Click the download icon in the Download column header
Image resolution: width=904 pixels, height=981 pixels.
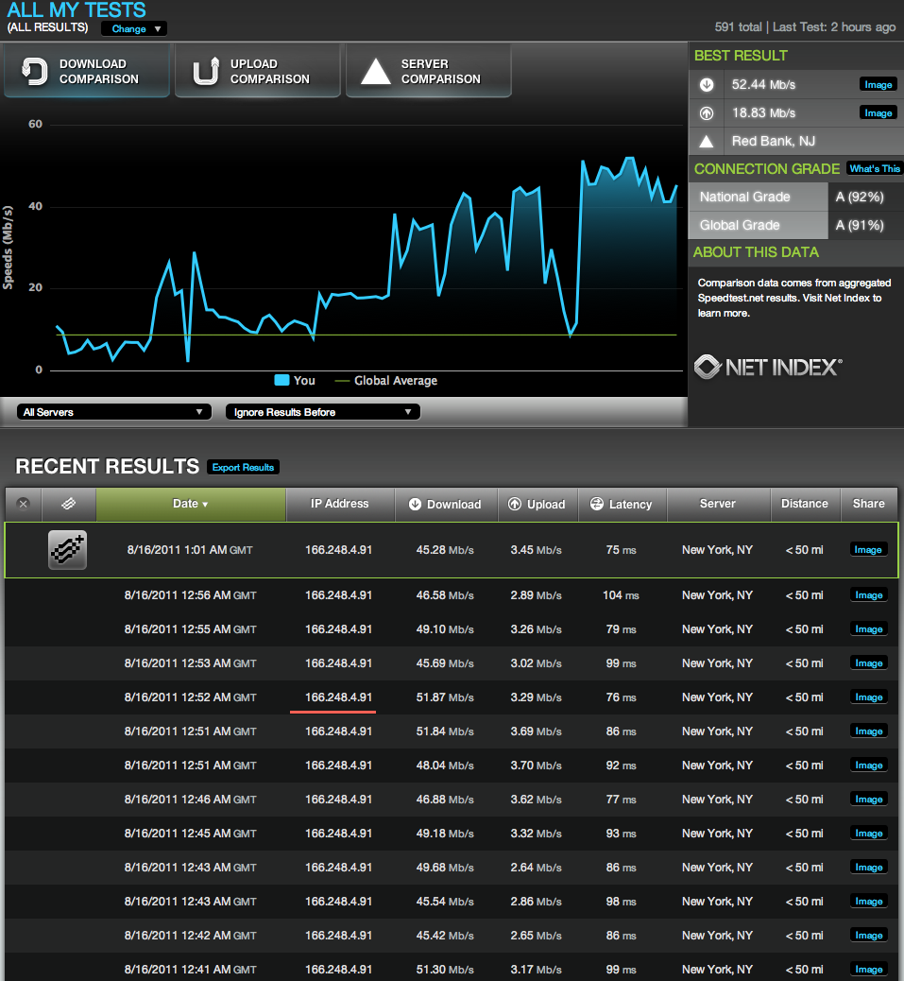(x=415, y=505)
